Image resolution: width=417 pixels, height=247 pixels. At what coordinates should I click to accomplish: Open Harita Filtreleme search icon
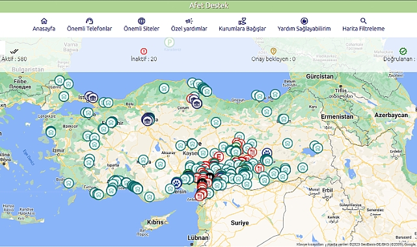coord(363,21)
